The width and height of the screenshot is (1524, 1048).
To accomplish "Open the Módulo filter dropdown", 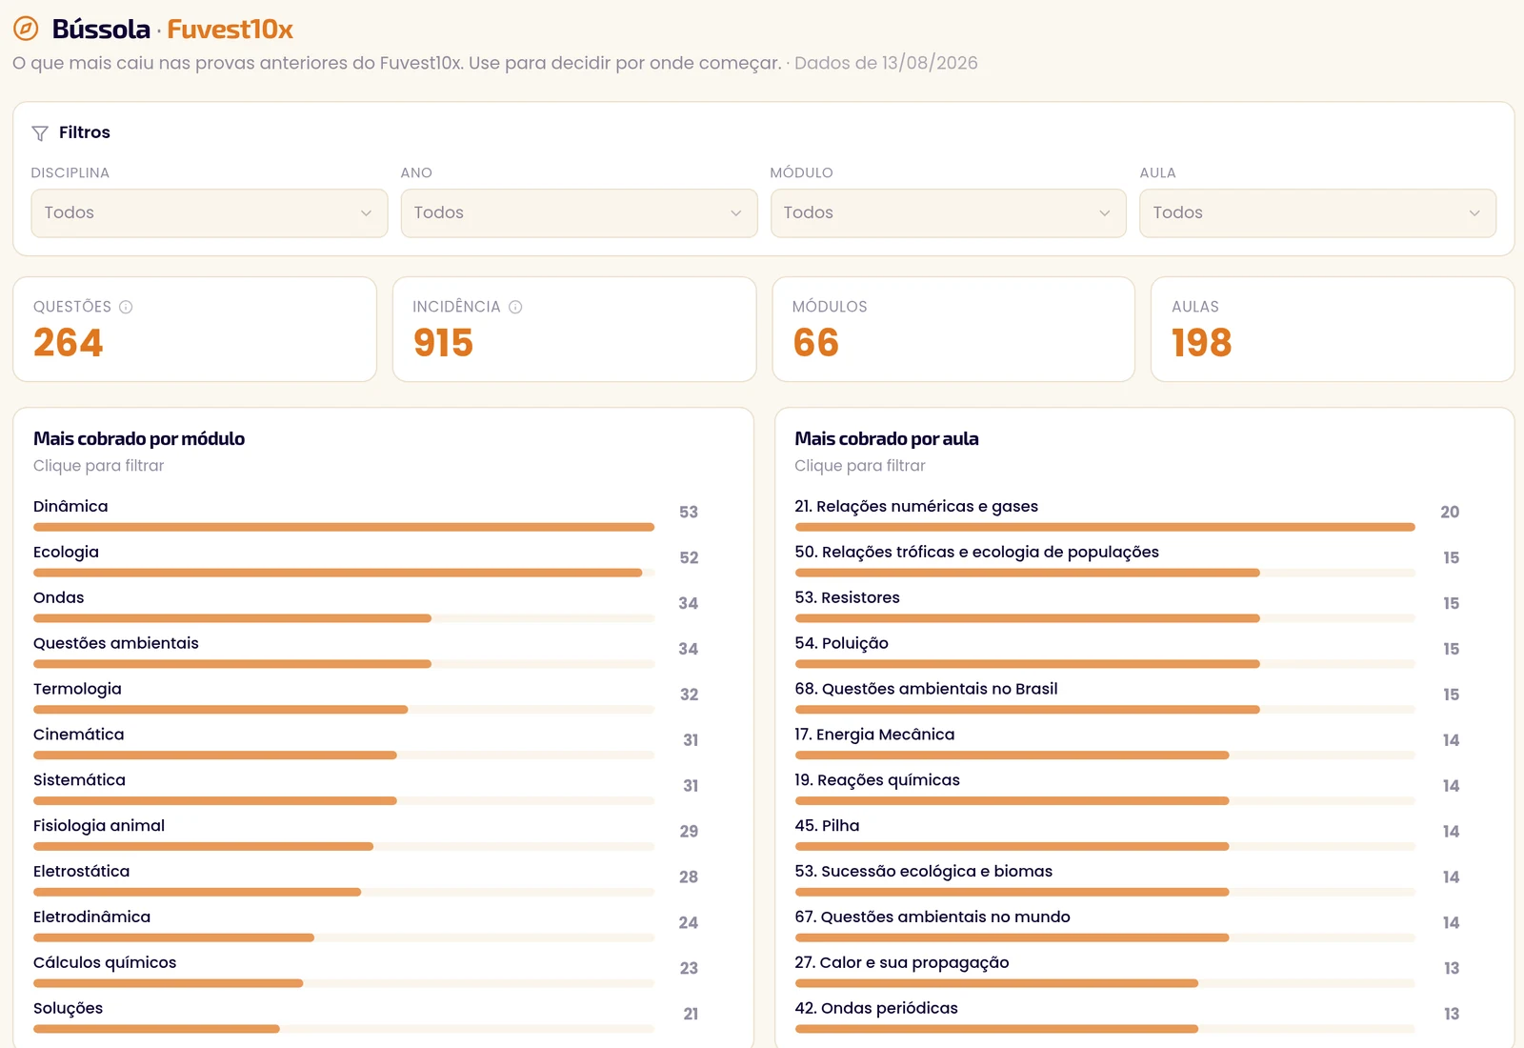I will 949,213.
